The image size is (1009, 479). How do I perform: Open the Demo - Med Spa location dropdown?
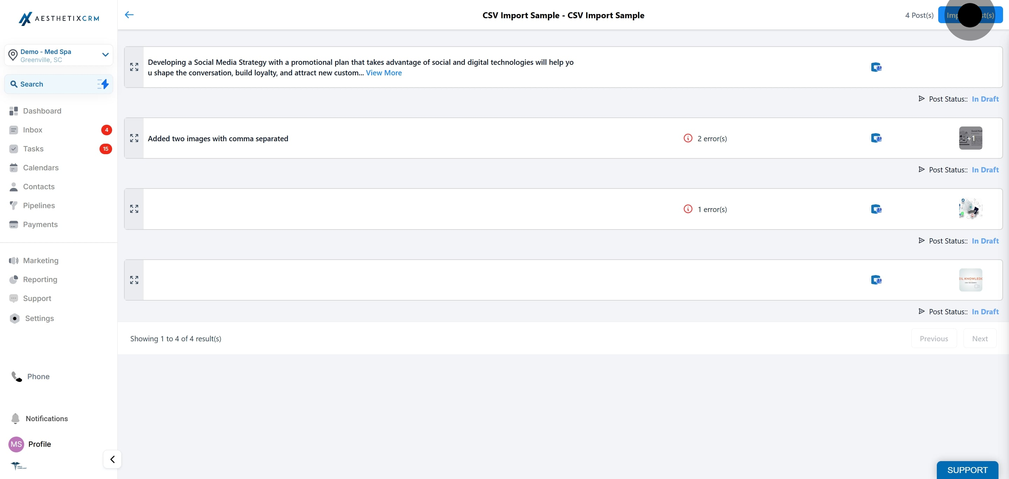[59, 55]
